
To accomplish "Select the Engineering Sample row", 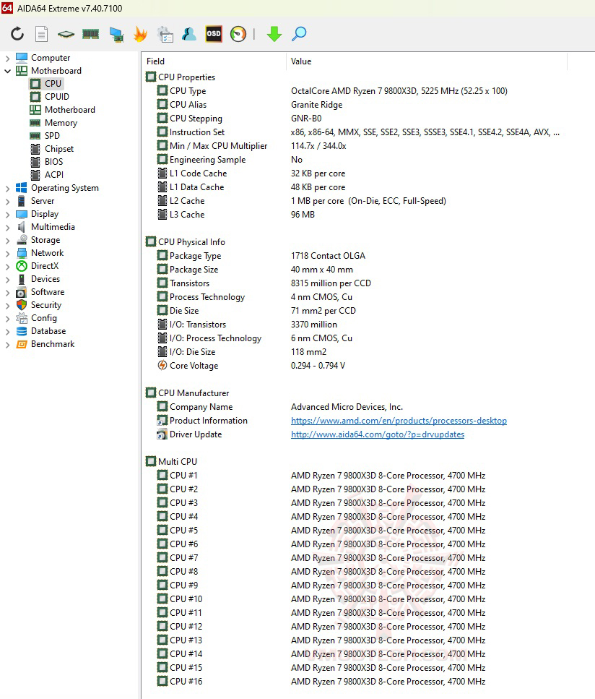I will point(356,160).
